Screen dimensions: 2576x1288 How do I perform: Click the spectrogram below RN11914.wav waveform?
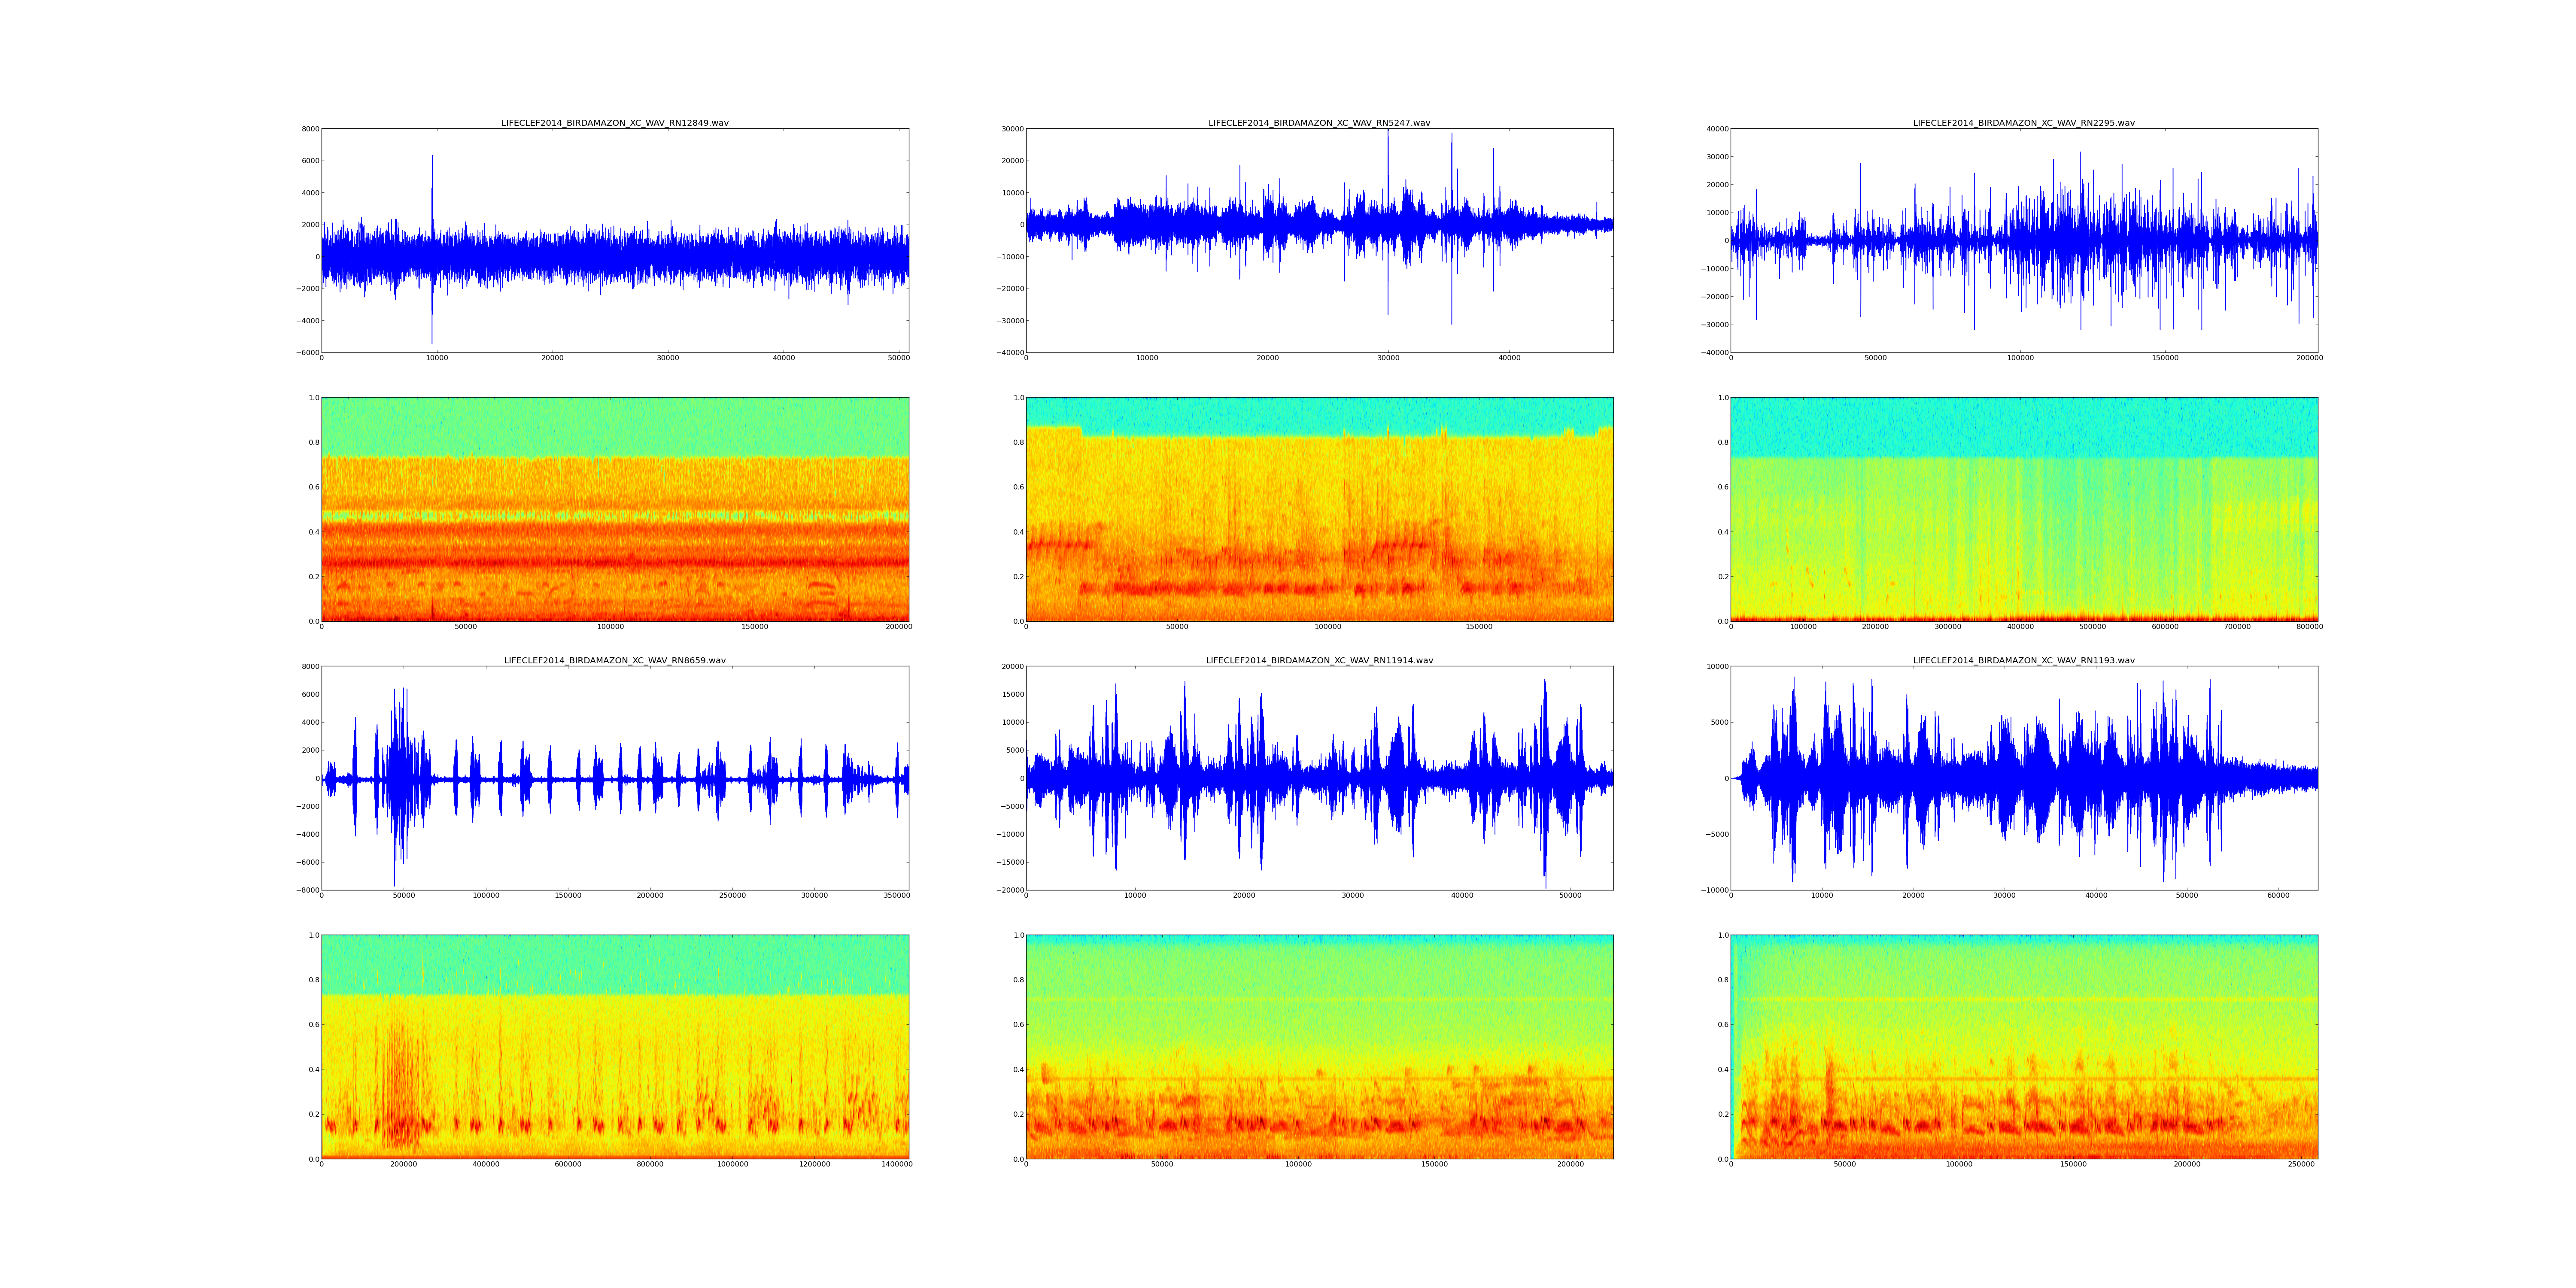click(x=1319, y=1046)
